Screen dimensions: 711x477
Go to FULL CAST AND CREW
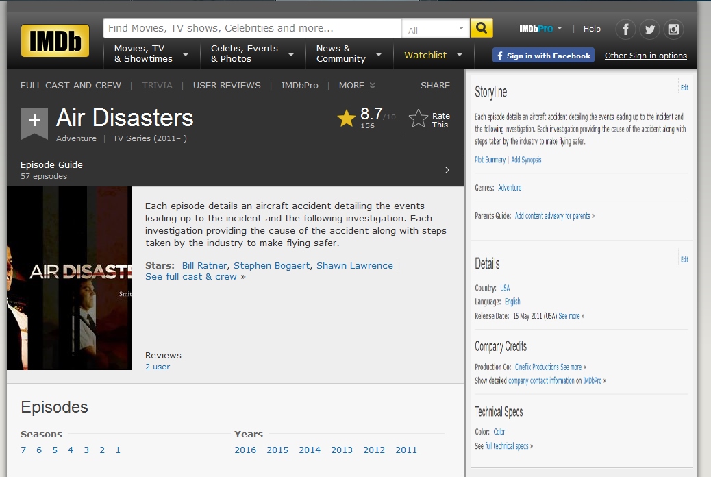coord(71,86)
